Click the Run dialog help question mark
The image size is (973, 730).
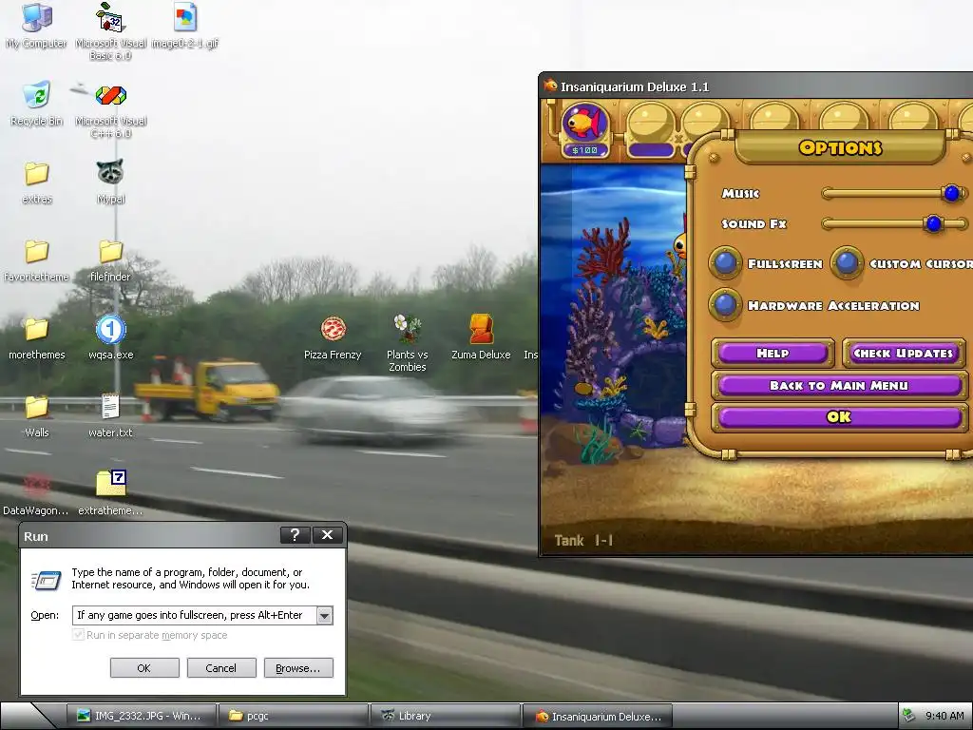pos(295,535)
